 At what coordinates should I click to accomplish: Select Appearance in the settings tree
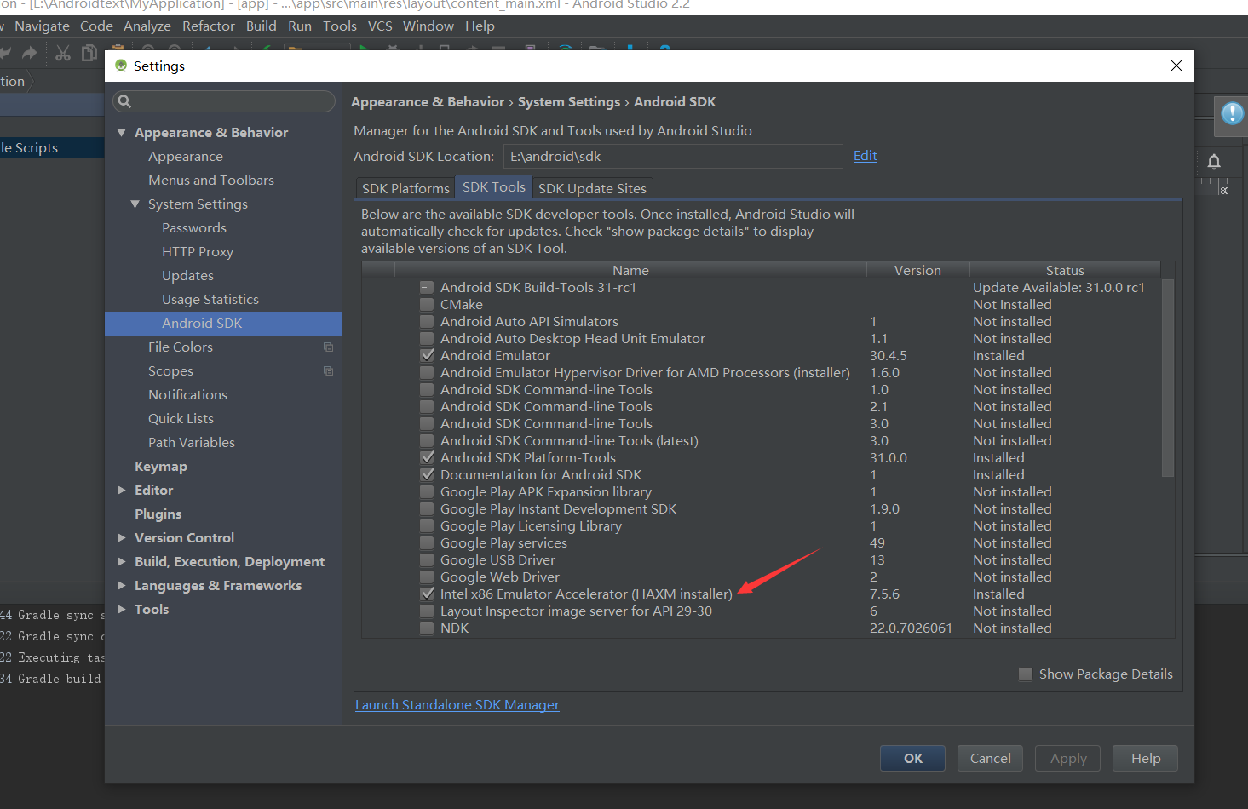pyautogui.click(x=185, y=157)
